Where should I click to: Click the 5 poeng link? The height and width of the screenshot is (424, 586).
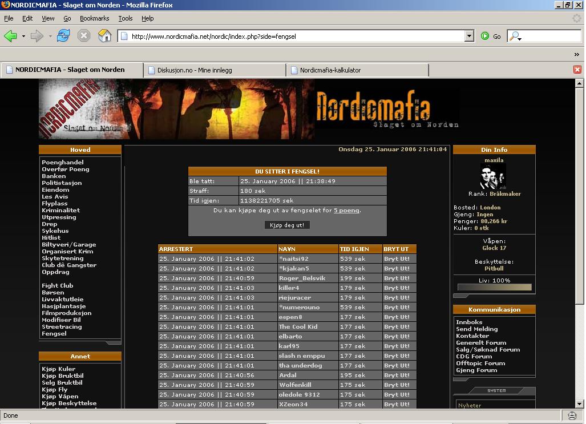[x=346, y=211]
